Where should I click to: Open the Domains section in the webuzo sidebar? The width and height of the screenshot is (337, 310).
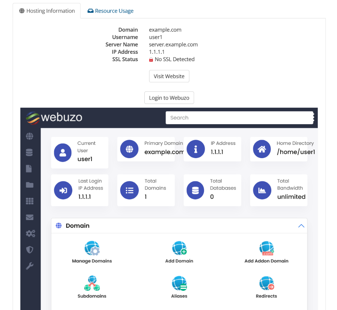click(30, 136)
